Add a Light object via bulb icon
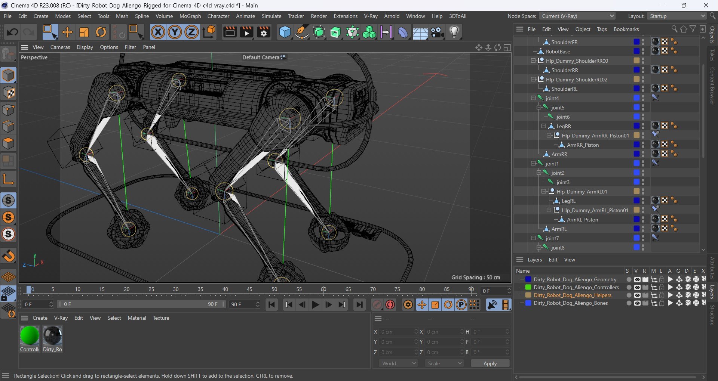Screen dimensions: 718x381 click(454, 32)
